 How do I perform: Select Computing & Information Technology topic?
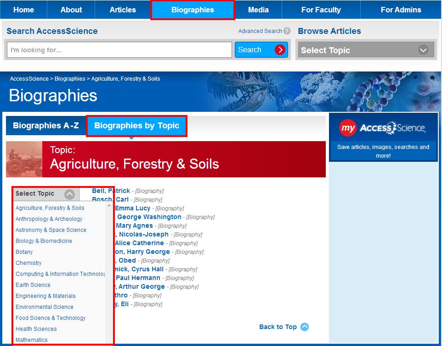[x=60, y=274]
